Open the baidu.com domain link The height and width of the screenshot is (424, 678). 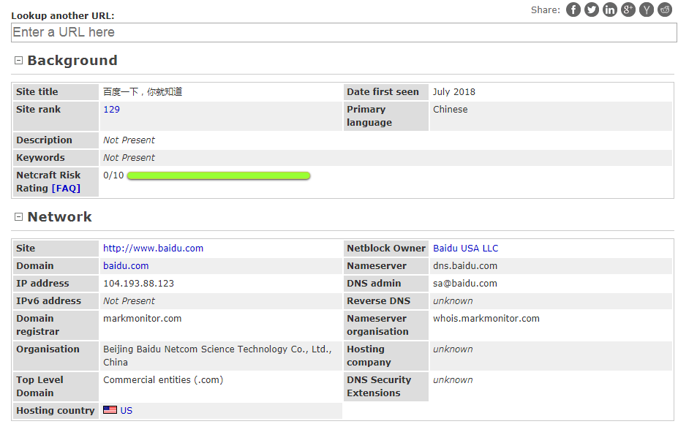[126, 266]
